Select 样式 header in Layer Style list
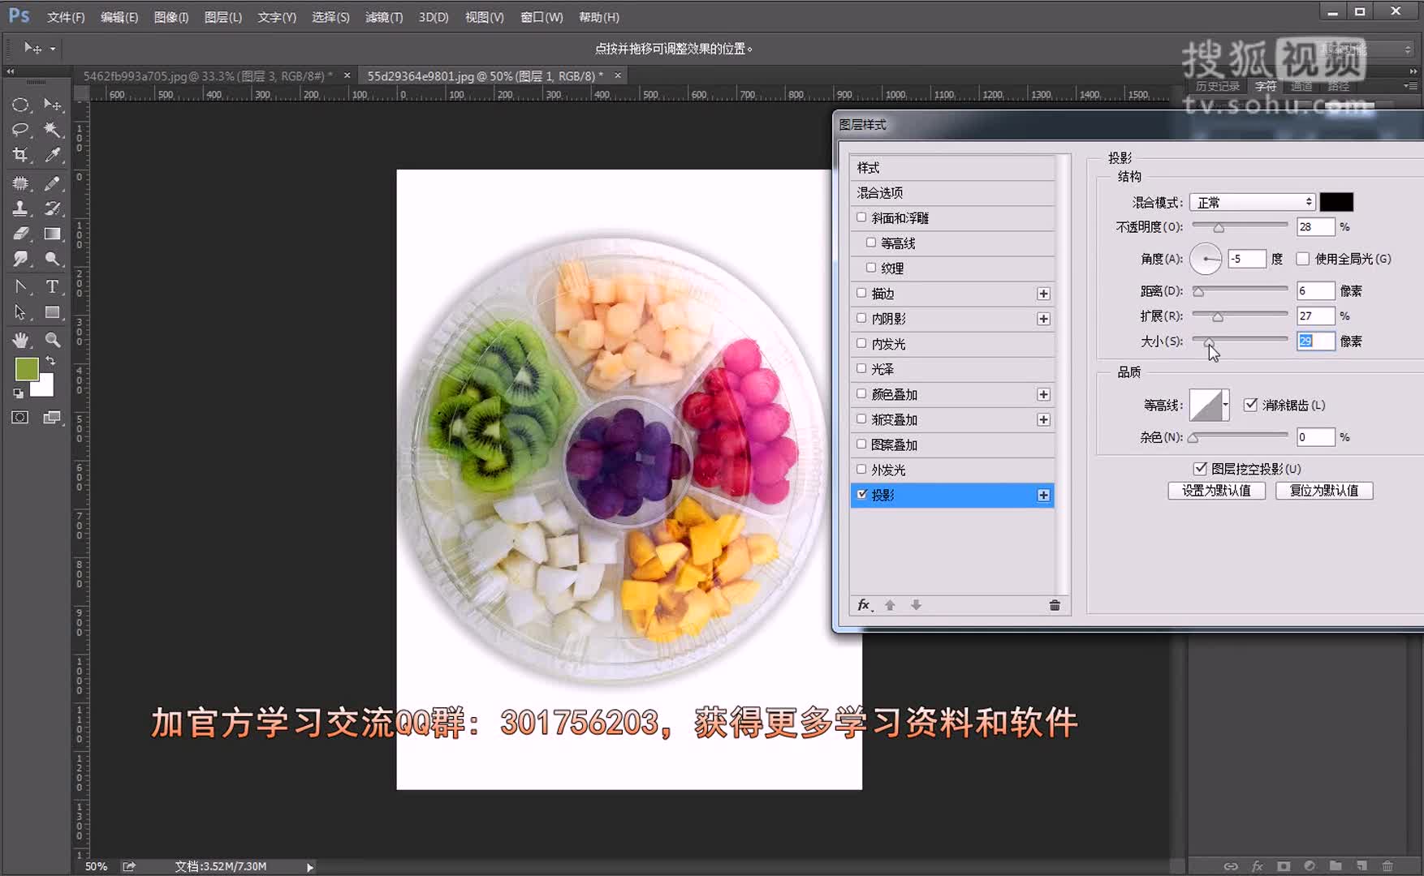This screenshot has height=876, width=1424. click(952, 168)
